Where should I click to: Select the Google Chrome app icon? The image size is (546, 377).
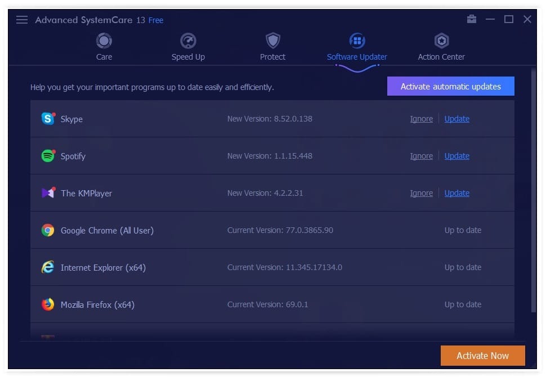[x=48, y=230]
